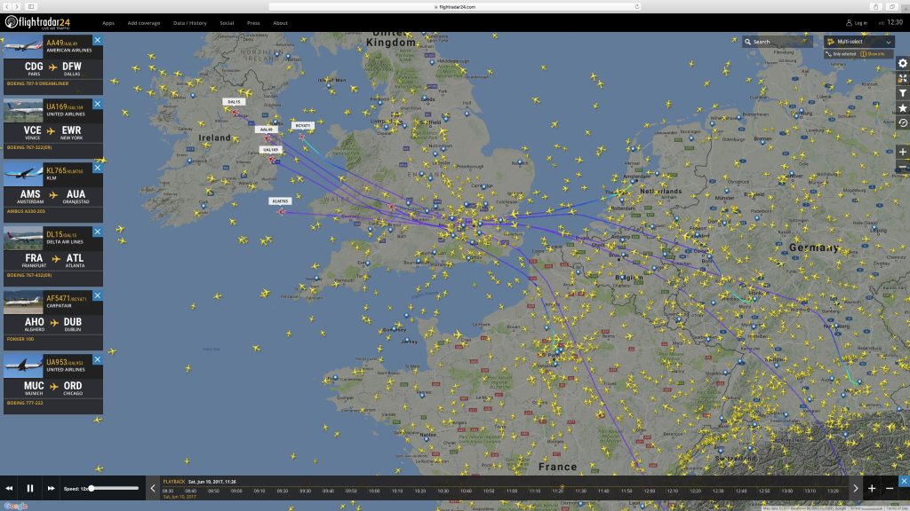The height and width of the screenshot is (511, 910).
Task: Click the Log in link
Action: pyautogui.click(x=857, y=23)
